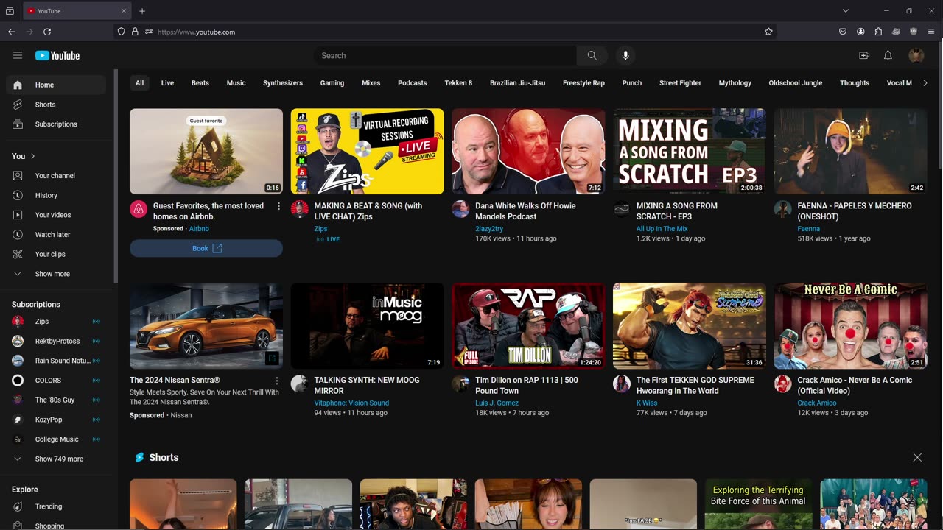Image resolution: width=943 pixels, height=530 pixels.
Task: Select the Live filter chip
Action: [x=167, y=83]
